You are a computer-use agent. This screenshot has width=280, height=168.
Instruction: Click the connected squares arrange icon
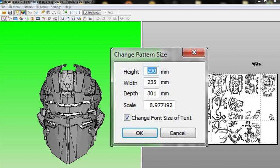click(68, 18)
